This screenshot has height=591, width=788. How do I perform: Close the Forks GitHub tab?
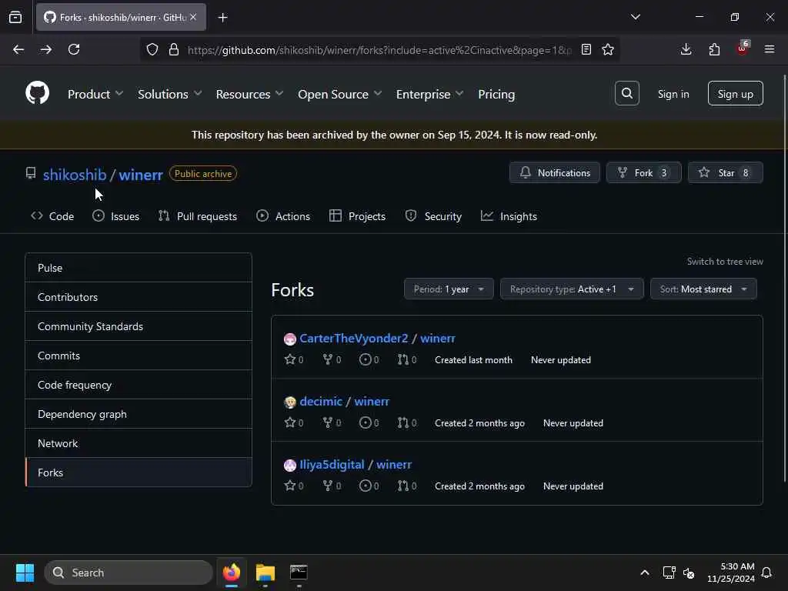coord(193,17)
